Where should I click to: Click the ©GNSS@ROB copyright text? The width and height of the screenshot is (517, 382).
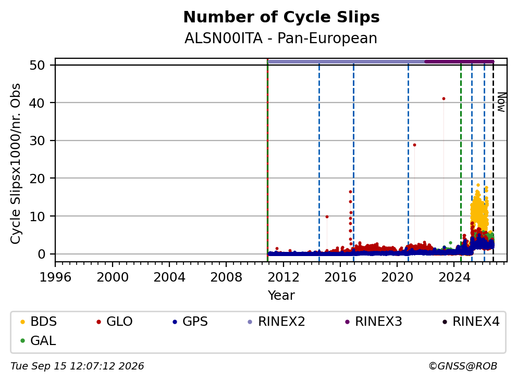[463, 366]
